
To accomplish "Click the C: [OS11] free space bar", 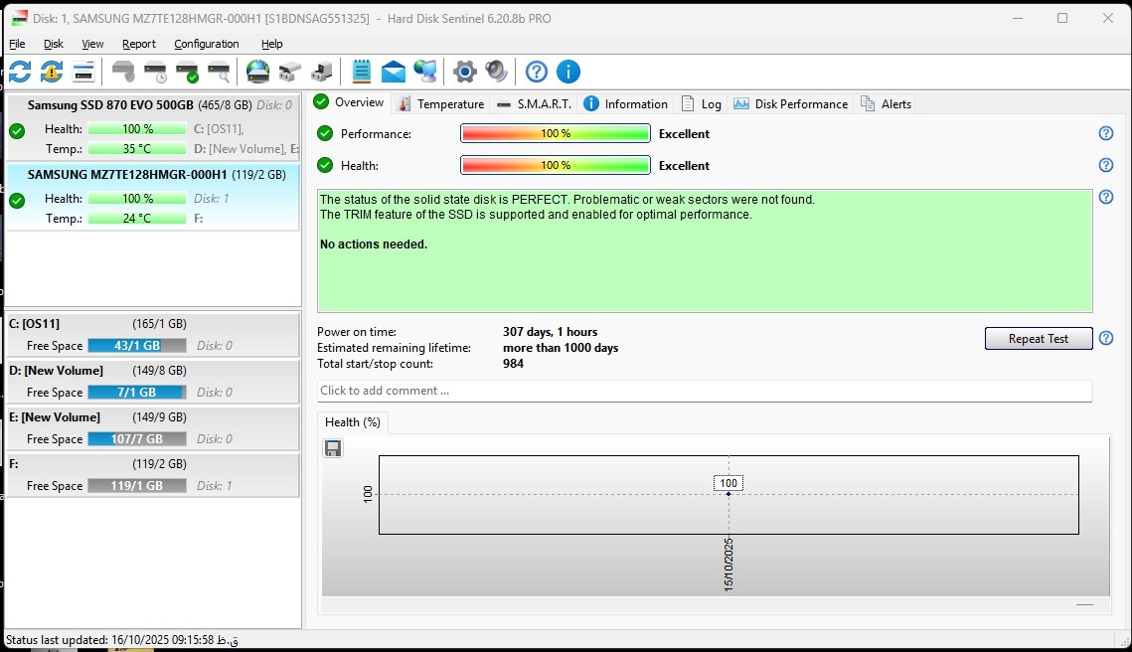I will click(x=136, y=346).
